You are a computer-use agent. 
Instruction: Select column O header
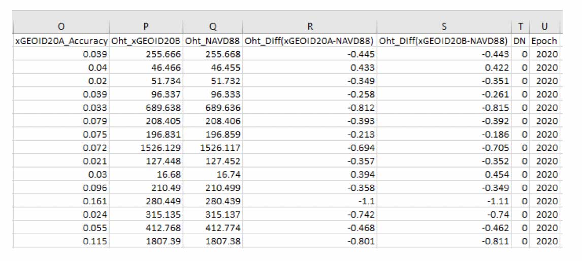(60, 27)
